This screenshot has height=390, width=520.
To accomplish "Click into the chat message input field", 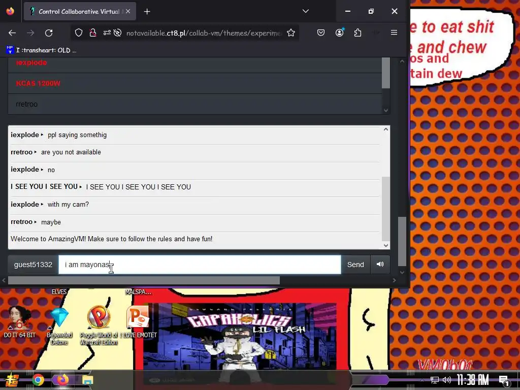I will [200, 265].
